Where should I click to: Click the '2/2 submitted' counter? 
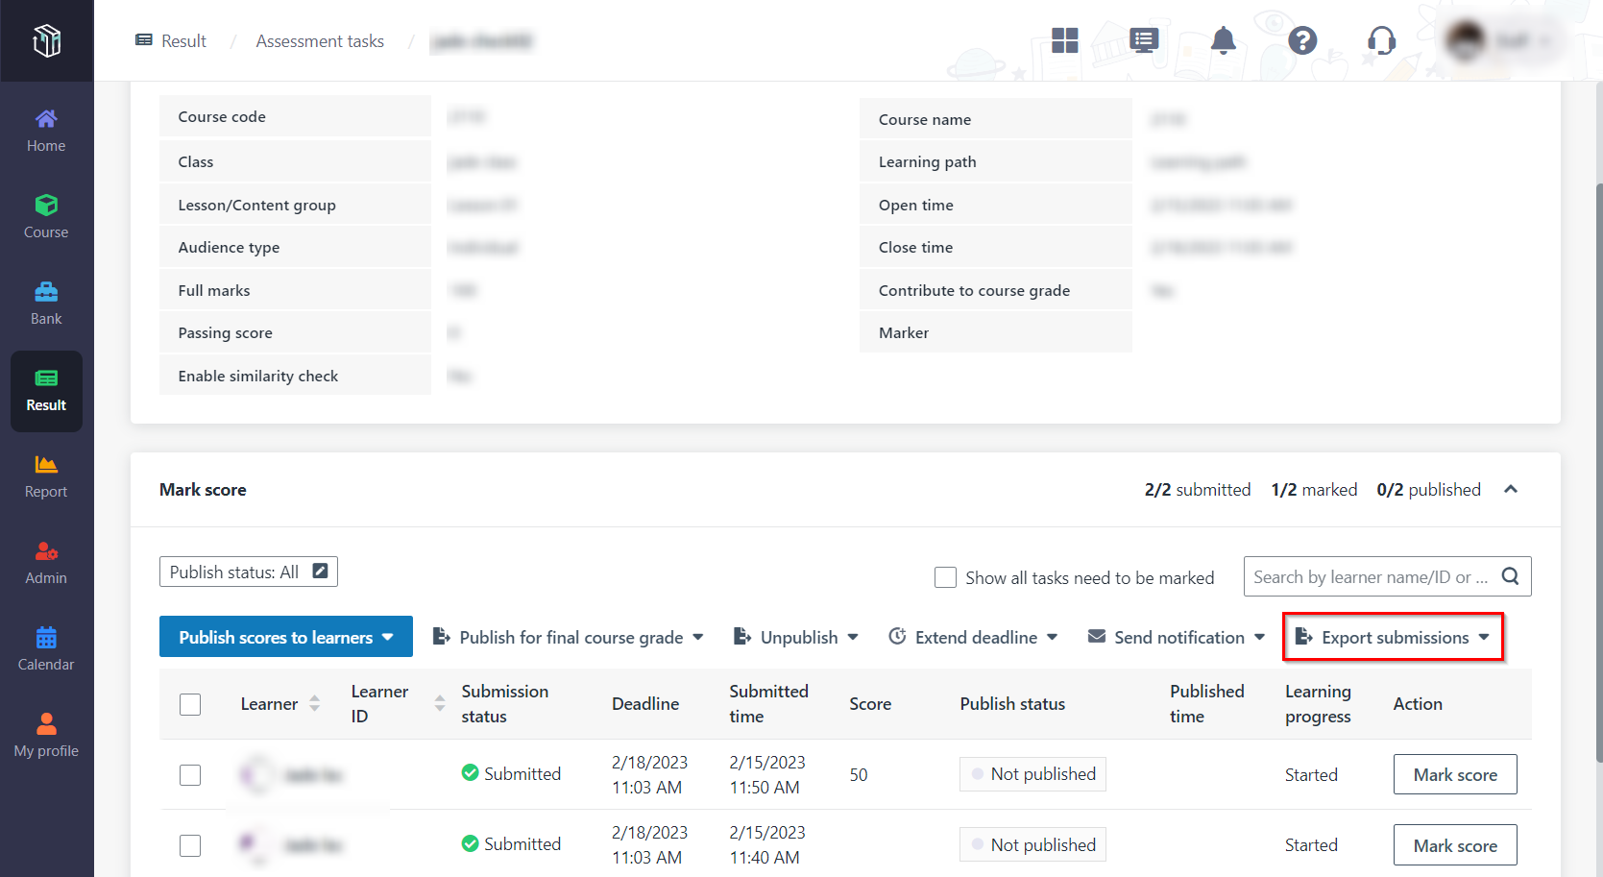(1198, 489)
